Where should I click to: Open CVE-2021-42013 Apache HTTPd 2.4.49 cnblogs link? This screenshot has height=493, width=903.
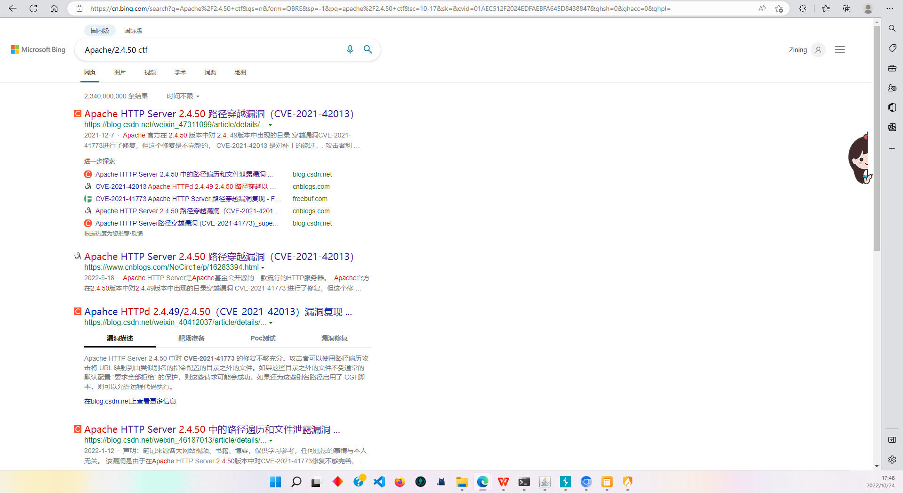pos(186,186)
